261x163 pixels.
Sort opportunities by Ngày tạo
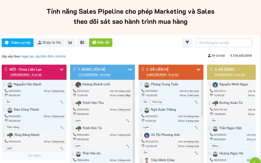tap(28, 56)
